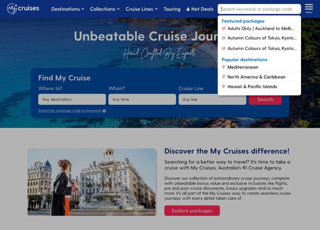This screenshot has height=230, width=320.
Task: Expand the Cruise Lines dropdown menu
Action: [x=142, y=9]
